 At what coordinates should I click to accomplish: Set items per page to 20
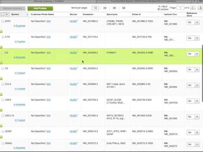(x=105, y=8)
